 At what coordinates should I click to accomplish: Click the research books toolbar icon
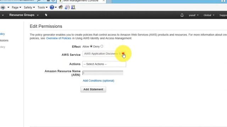tap(73, 7)
